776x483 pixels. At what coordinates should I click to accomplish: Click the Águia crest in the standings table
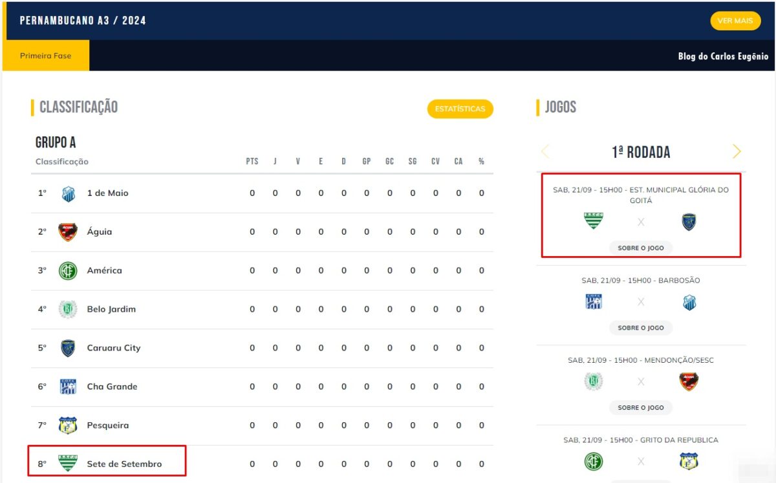tap(68, 232)
